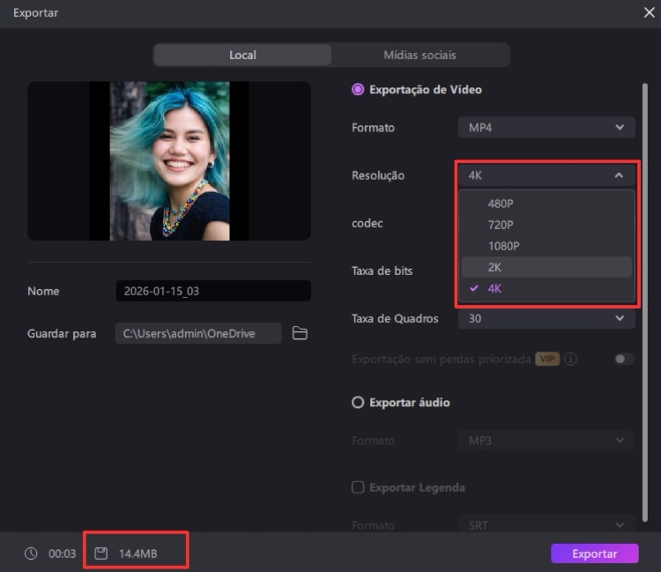
Task: Click the purple Exportar button
Action: (x=594, y=553)
